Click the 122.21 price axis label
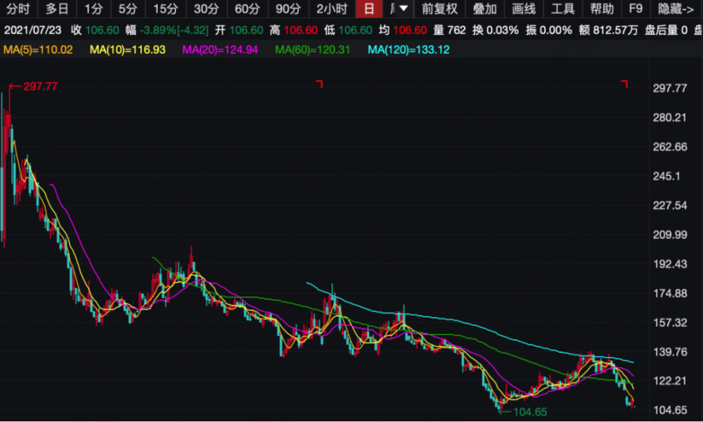703x422 pixels. 670,381
